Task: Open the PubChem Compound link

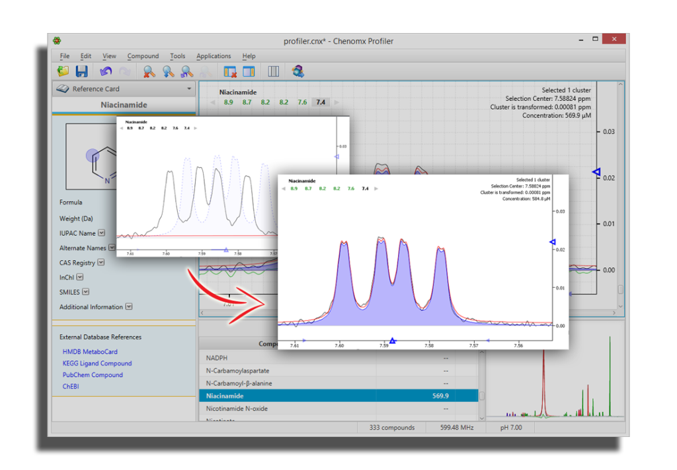Action: pos(93,374)
